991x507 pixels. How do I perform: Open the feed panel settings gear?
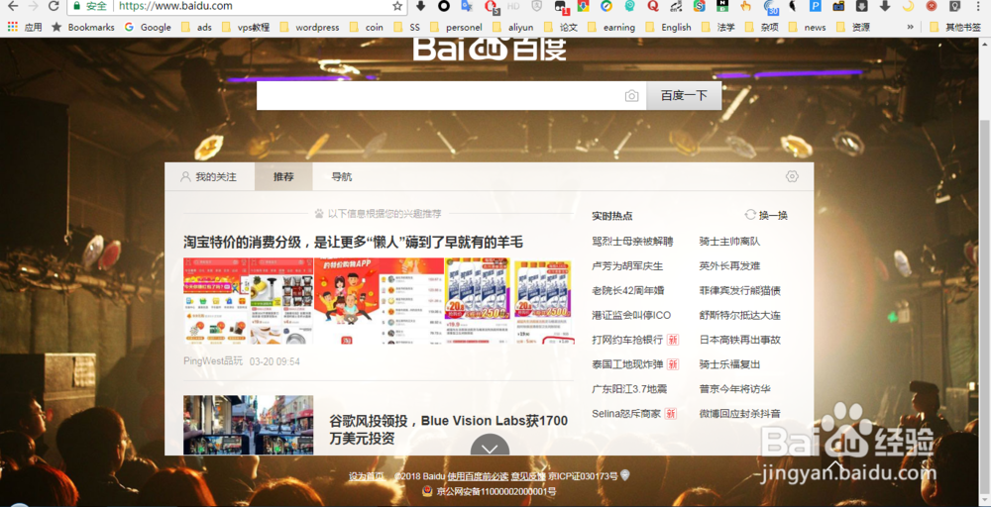[792, 177]
